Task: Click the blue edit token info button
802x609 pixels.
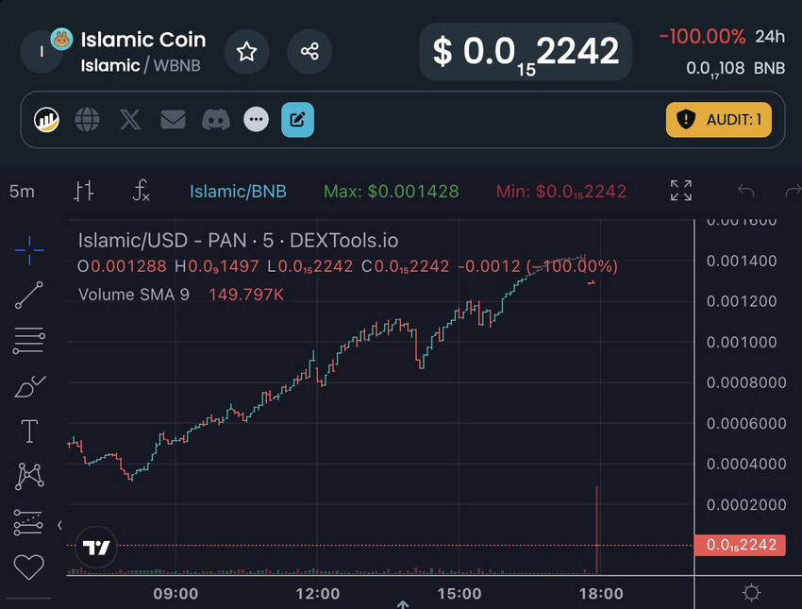Action: point(297,120)
